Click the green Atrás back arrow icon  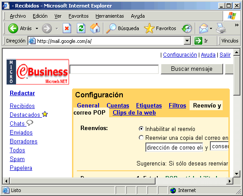(x=13, y=28)
